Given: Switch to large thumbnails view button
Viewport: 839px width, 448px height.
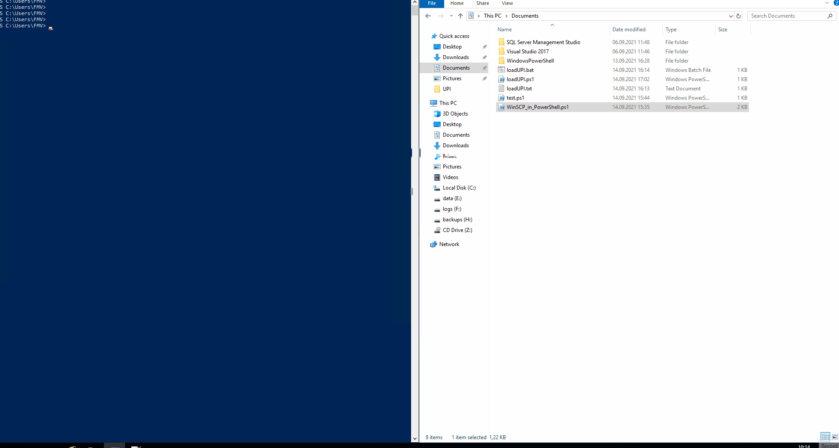Looking at the screenshot, I should [835, 437].
